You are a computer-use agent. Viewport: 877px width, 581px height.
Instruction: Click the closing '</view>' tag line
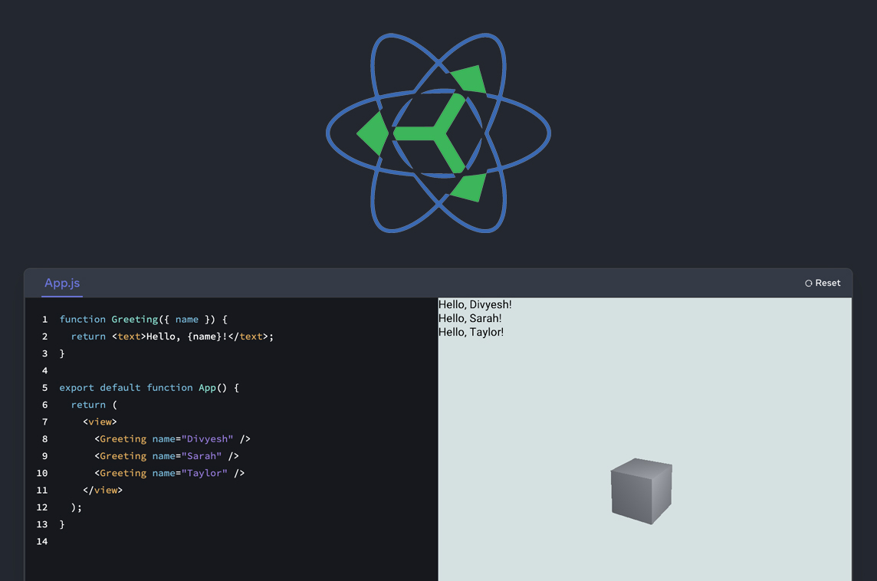(x=103, y=491)
